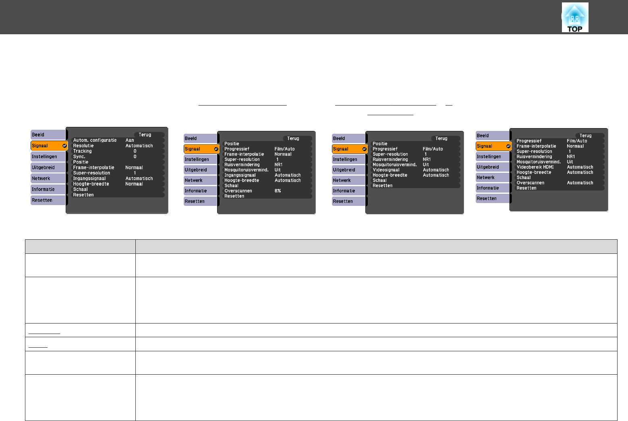Choose Frame-interpolatie in the menu containing Tracking
628x421 pixels.
[118, 168]
